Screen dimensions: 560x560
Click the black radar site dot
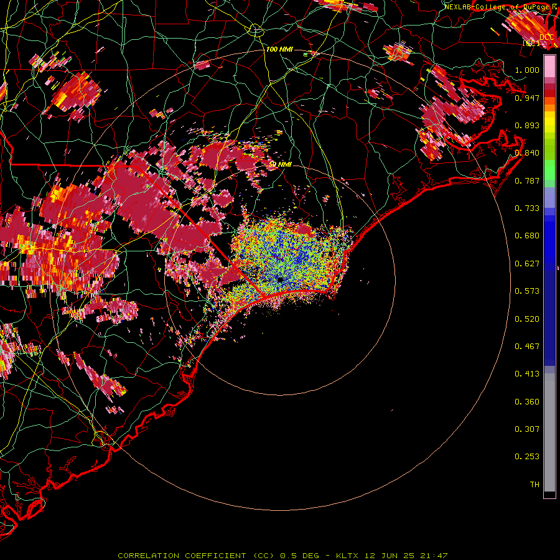point(280,279)
